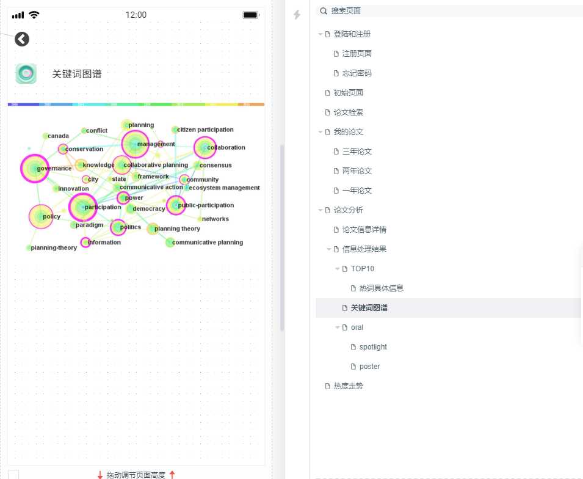Click the lightning bolt icon

click(297, 15)
